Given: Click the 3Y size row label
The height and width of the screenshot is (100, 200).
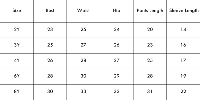Looking at the screenshot, I should [17, 45].
